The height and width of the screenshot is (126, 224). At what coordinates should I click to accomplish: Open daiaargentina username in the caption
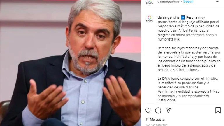tap(169, 17)
